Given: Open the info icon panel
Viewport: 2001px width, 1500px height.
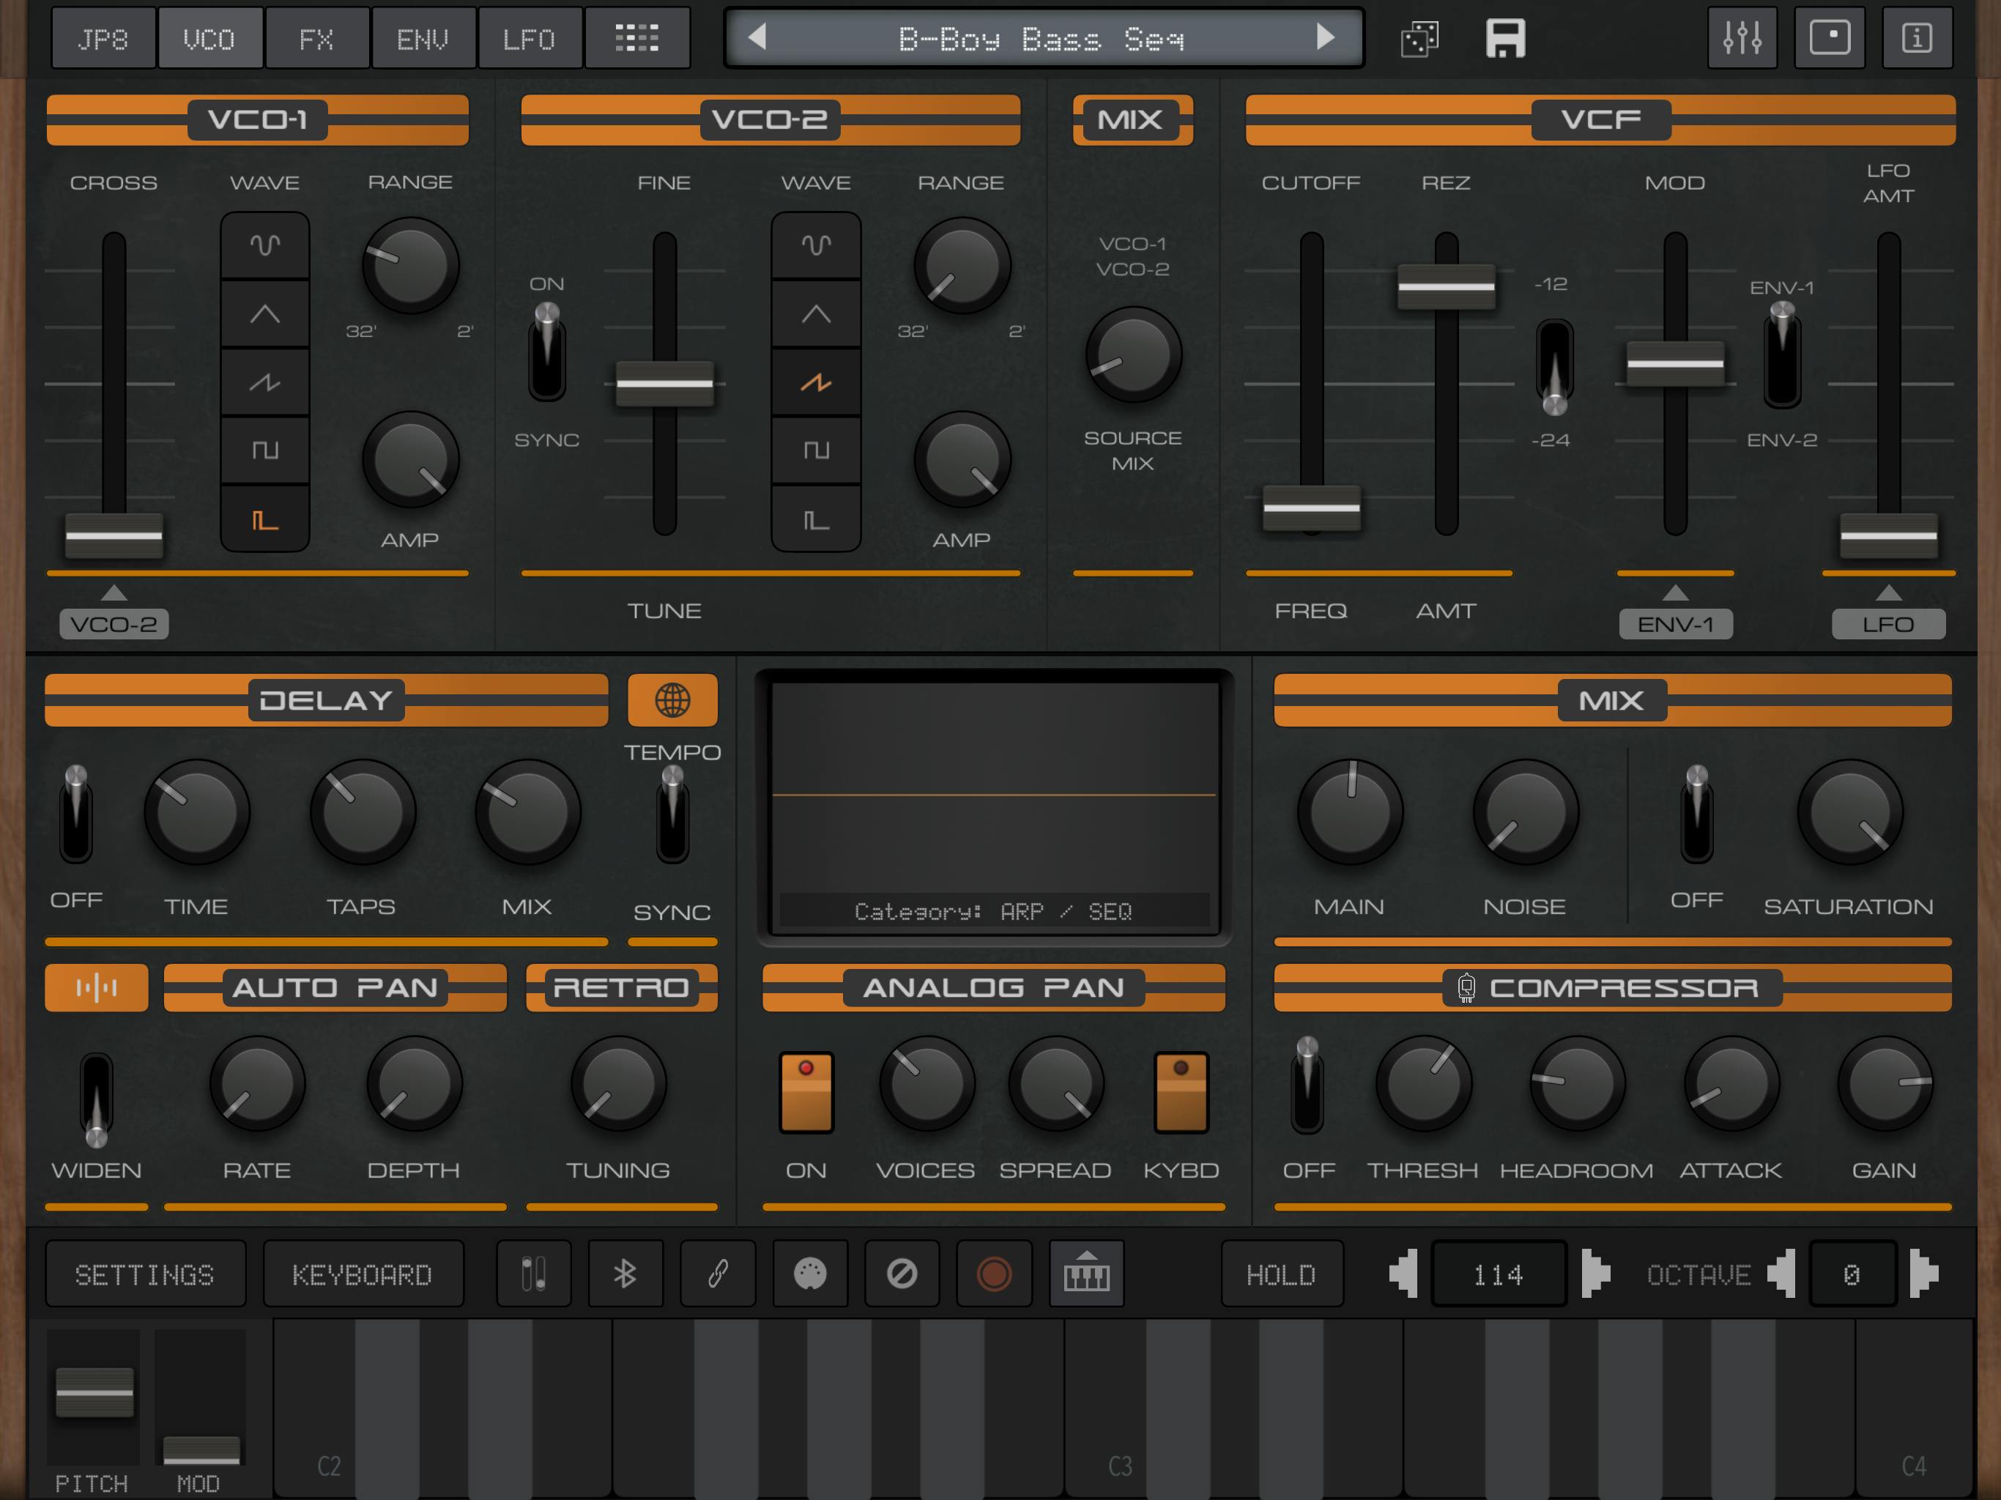Looking at the screenshot, I should (x=1917, y=38).
